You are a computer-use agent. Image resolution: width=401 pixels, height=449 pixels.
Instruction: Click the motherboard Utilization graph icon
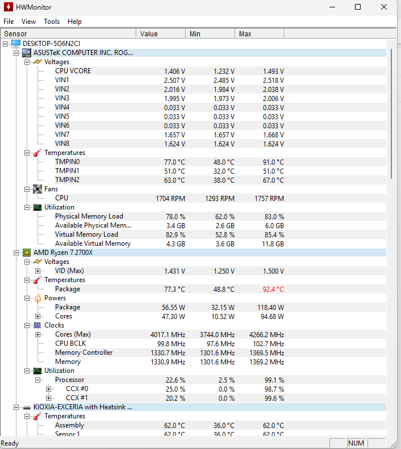click(37, 207)
